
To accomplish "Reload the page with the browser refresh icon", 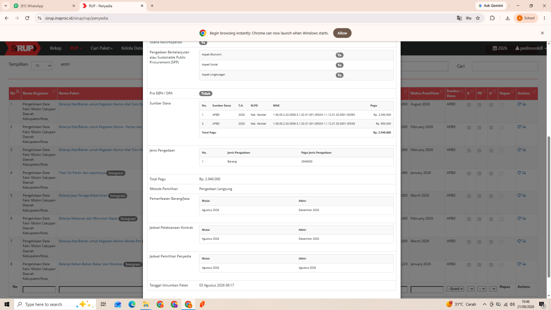I will pyautogui.click(x=27, y=18).
